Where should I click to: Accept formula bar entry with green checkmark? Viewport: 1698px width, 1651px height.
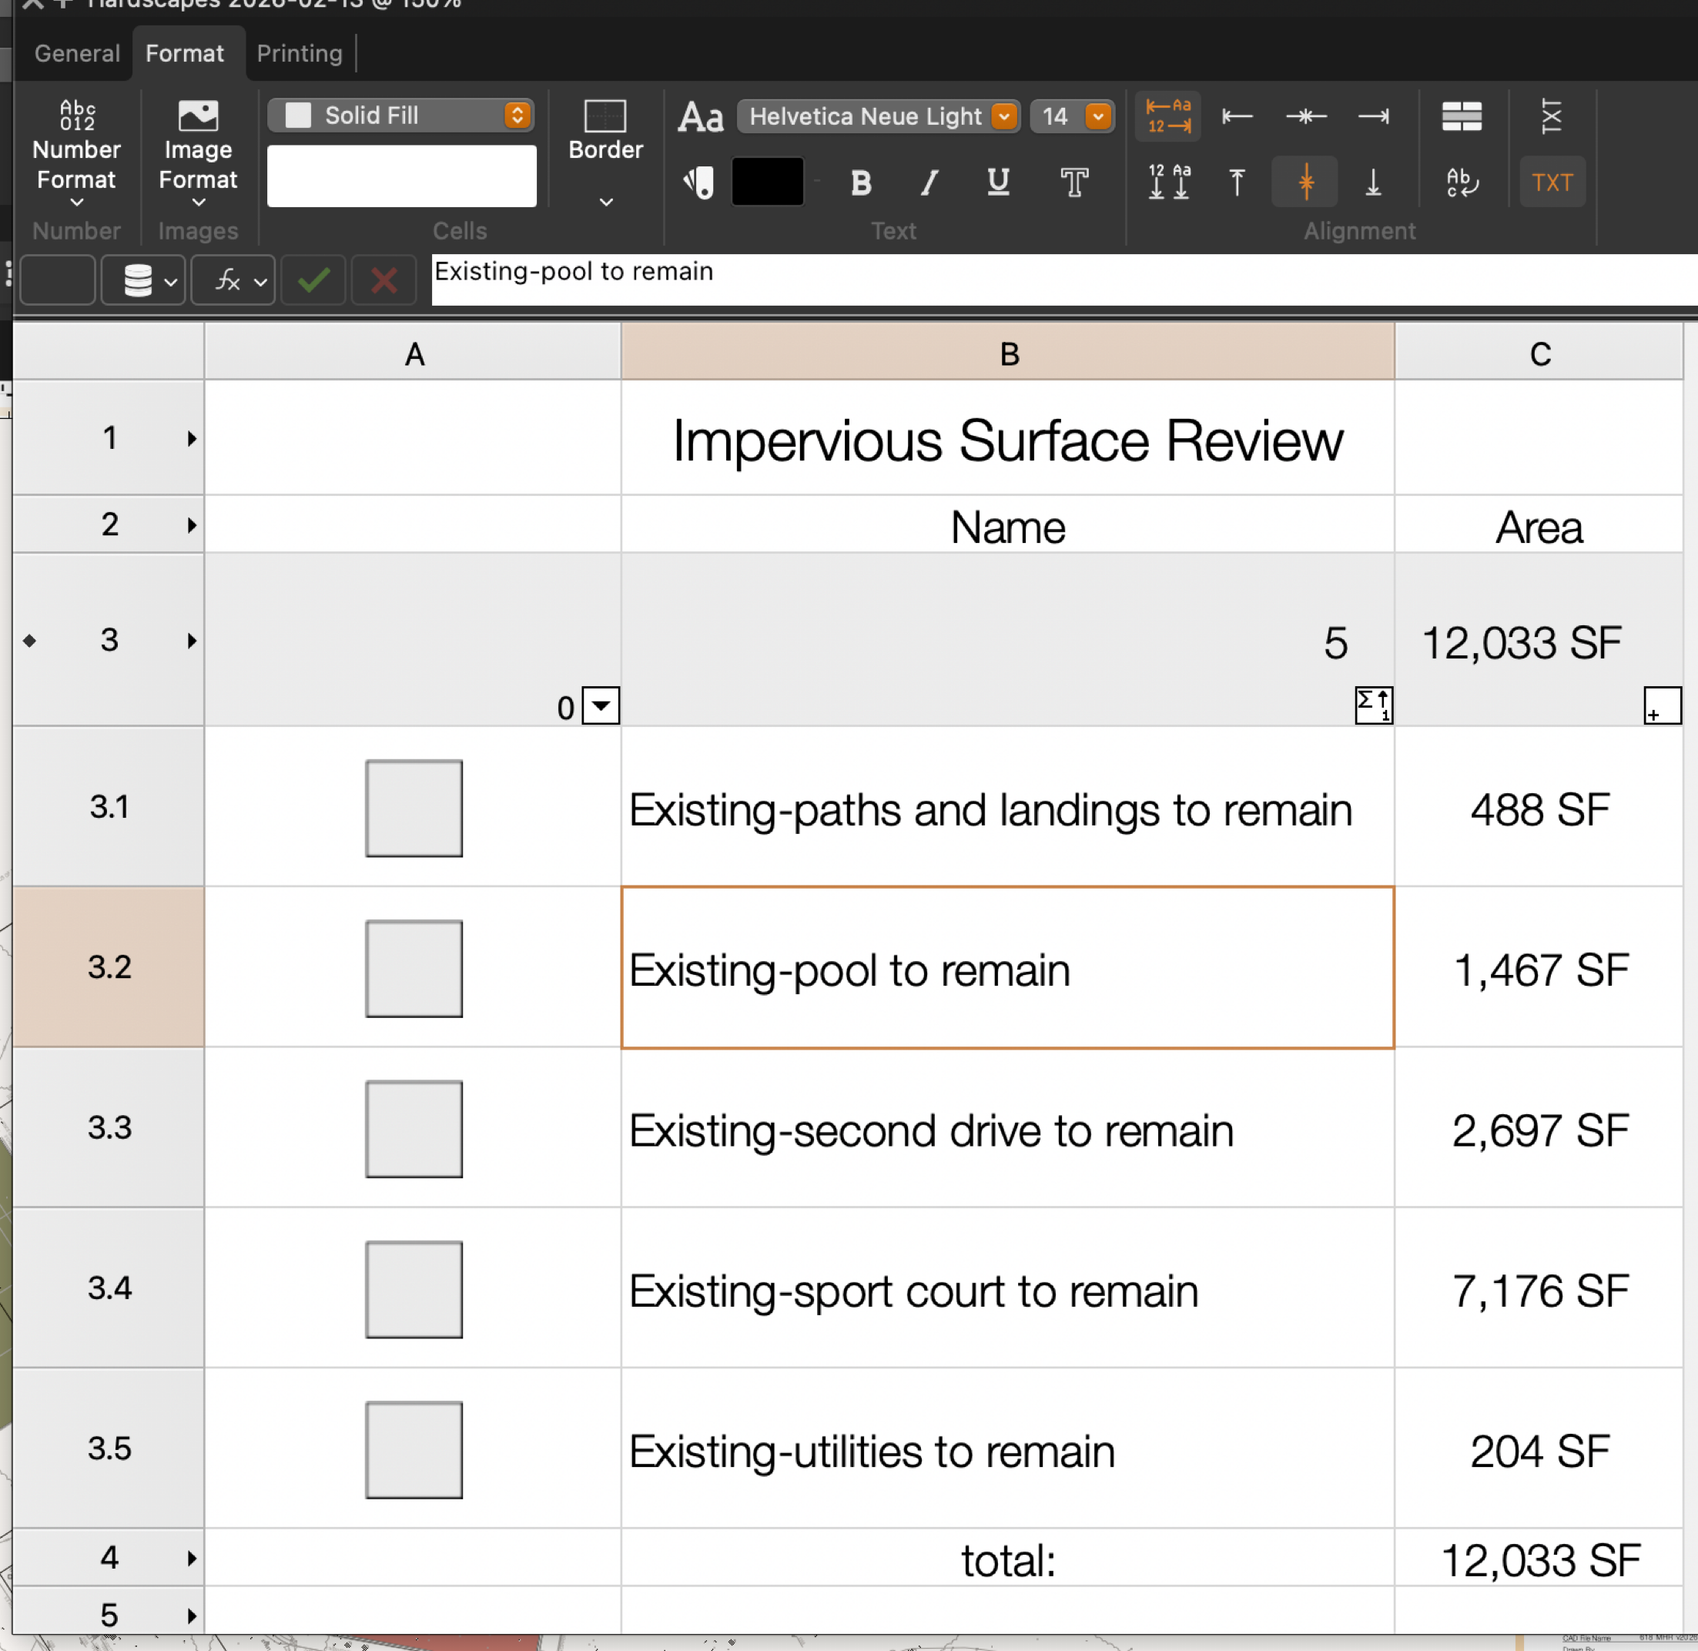click(x=313, y=280)
